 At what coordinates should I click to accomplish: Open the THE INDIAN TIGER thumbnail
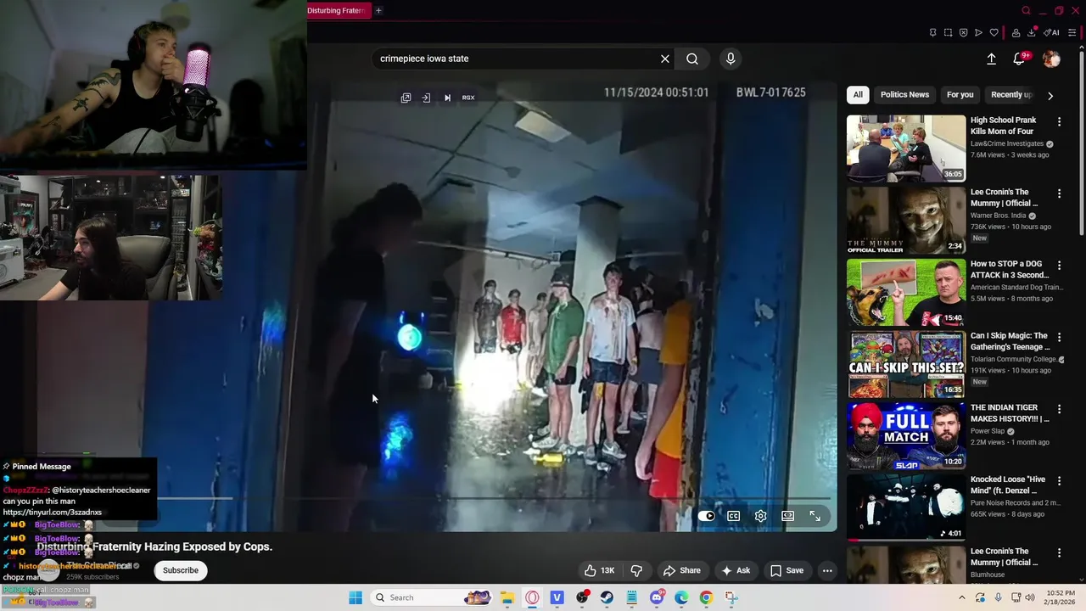point(906,435)
